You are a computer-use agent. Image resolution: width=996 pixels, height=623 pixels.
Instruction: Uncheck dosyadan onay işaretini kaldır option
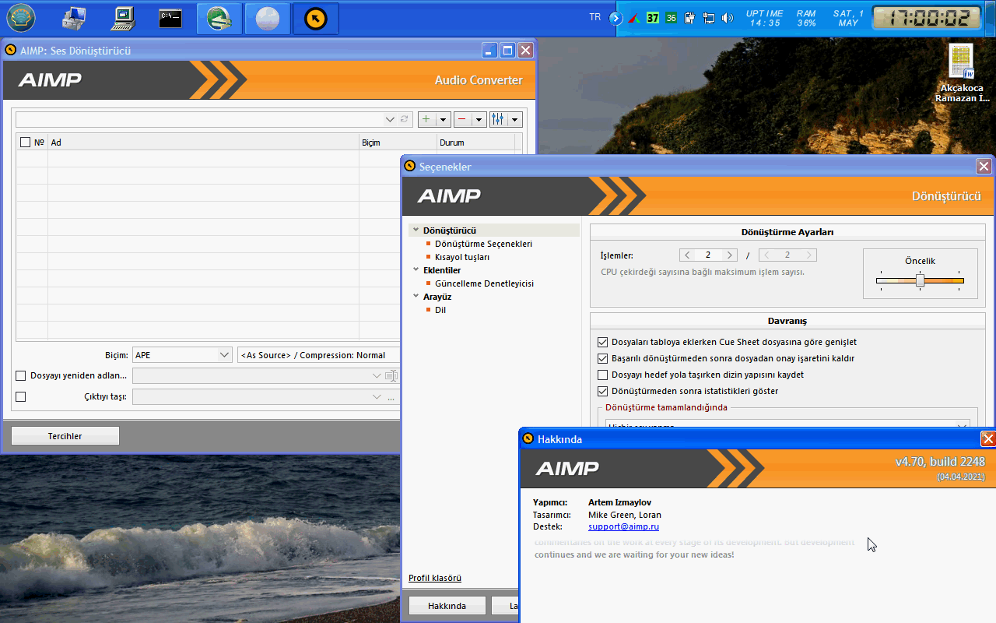(x=602, y=358)
